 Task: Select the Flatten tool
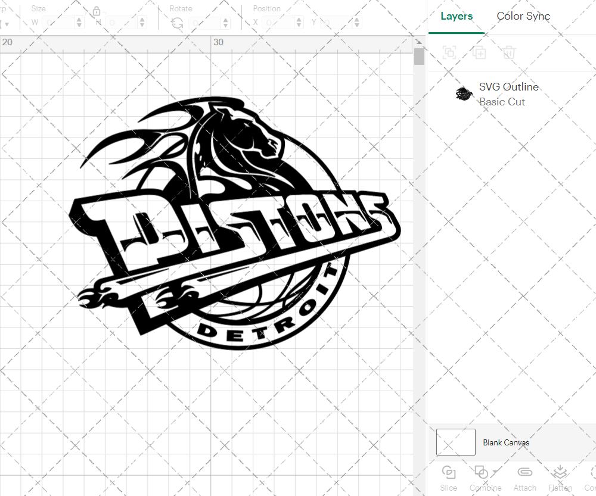click(560, 472)
